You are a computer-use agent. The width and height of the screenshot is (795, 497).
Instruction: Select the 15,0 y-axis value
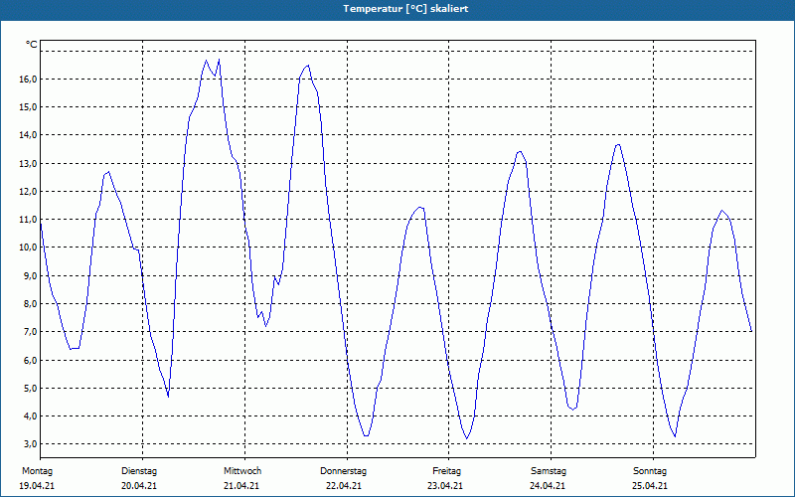[x=28, y=107]
